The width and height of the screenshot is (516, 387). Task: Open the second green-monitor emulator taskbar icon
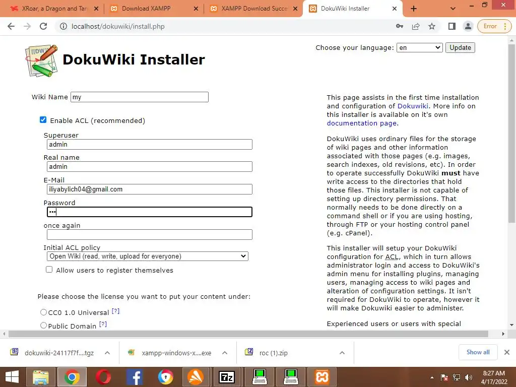(291, 377)
